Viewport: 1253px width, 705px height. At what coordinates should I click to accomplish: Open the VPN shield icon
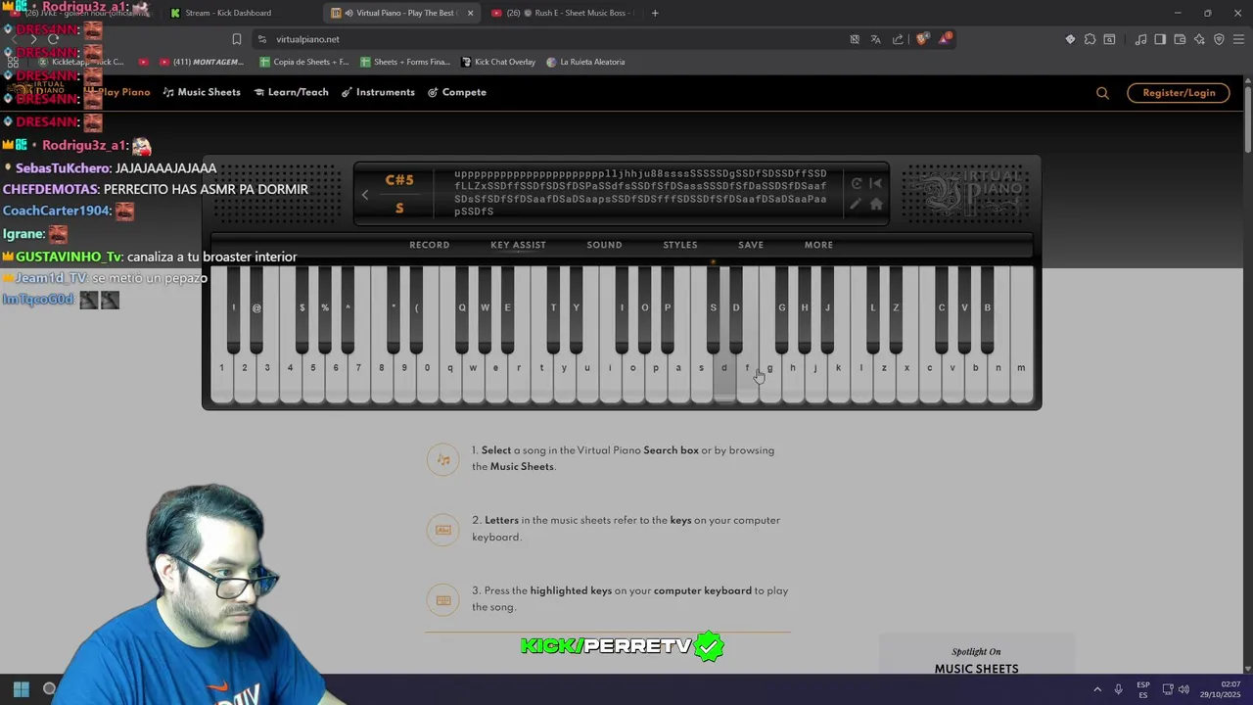tap(1219, 39)
